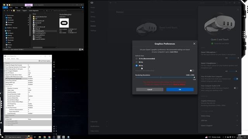Adjust the Quest 3 Microphone volume slider
Screen dimensions: 248x139
(x=234, y=58)
